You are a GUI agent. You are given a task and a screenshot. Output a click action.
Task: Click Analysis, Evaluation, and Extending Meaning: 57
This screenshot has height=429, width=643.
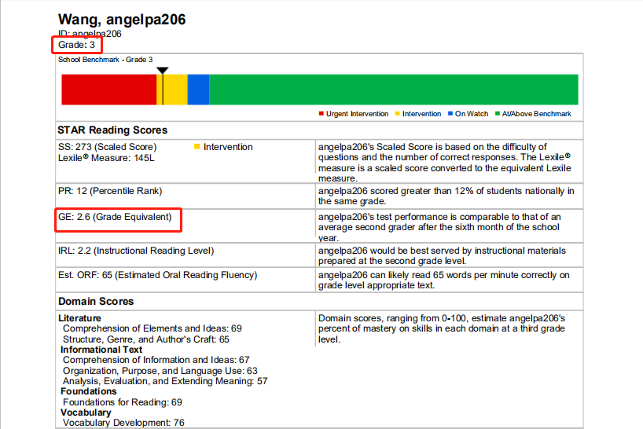click(x=165, y=381)
